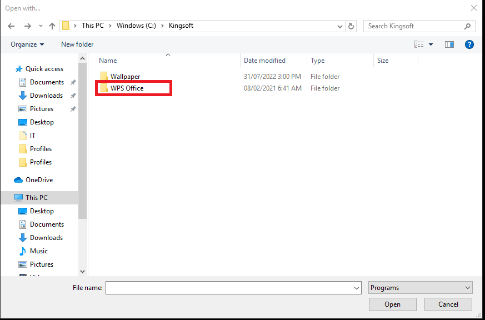Select This PC in the navigation pane
485x320 pixels.
coord(39,198)
